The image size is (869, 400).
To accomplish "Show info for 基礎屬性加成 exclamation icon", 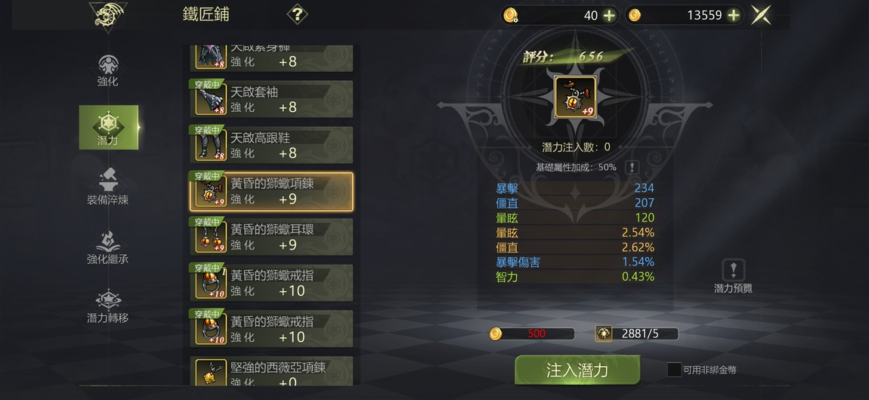I will 632,167.
